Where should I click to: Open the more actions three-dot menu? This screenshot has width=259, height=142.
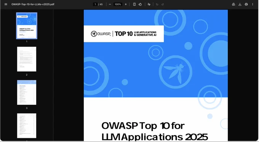[253, 4]
